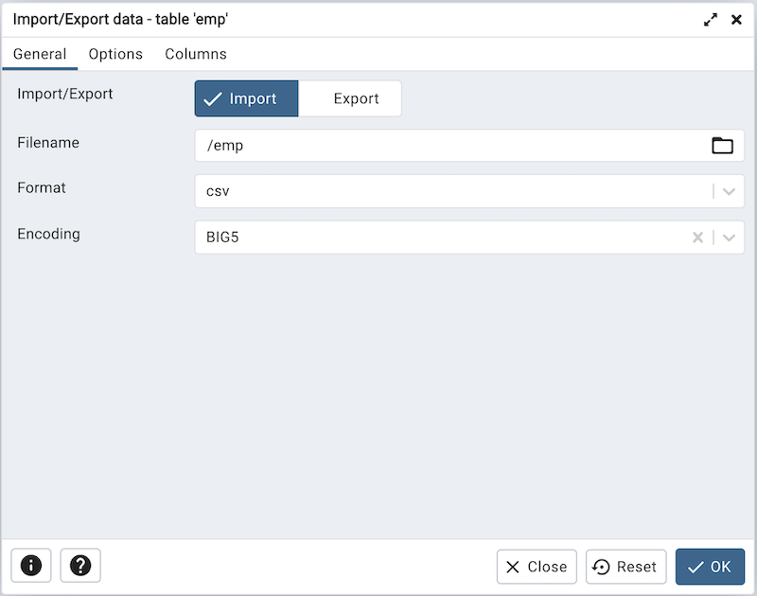Switch to the Options tab

(x=115, y=54)
